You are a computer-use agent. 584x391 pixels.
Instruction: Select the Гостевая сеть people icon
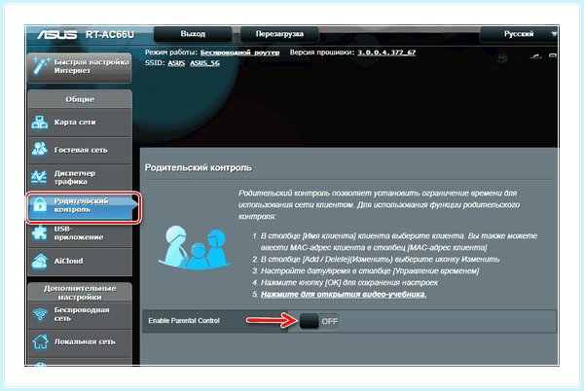tap(40, 149)
